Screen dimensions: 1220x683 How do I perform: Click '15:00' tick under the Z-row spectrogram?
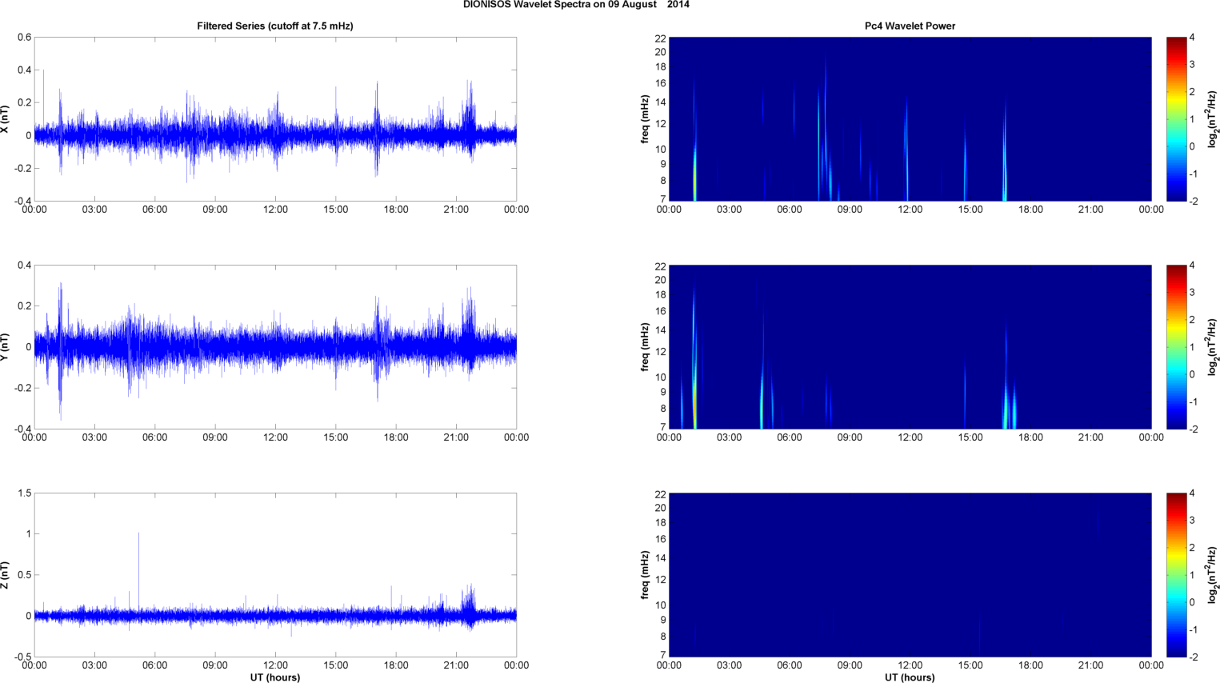(970, 665)
